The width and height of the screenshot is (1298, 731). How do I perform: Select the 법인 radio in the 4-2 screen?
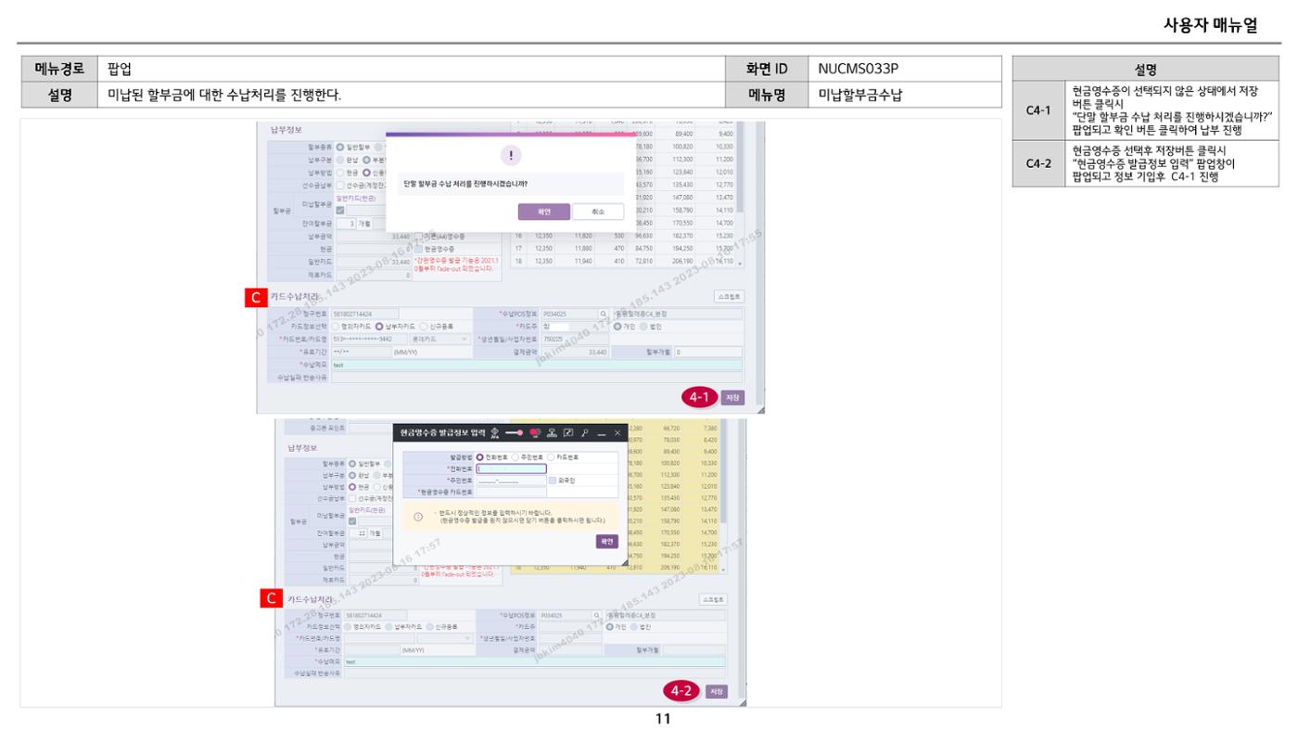[x=634, y=627]
